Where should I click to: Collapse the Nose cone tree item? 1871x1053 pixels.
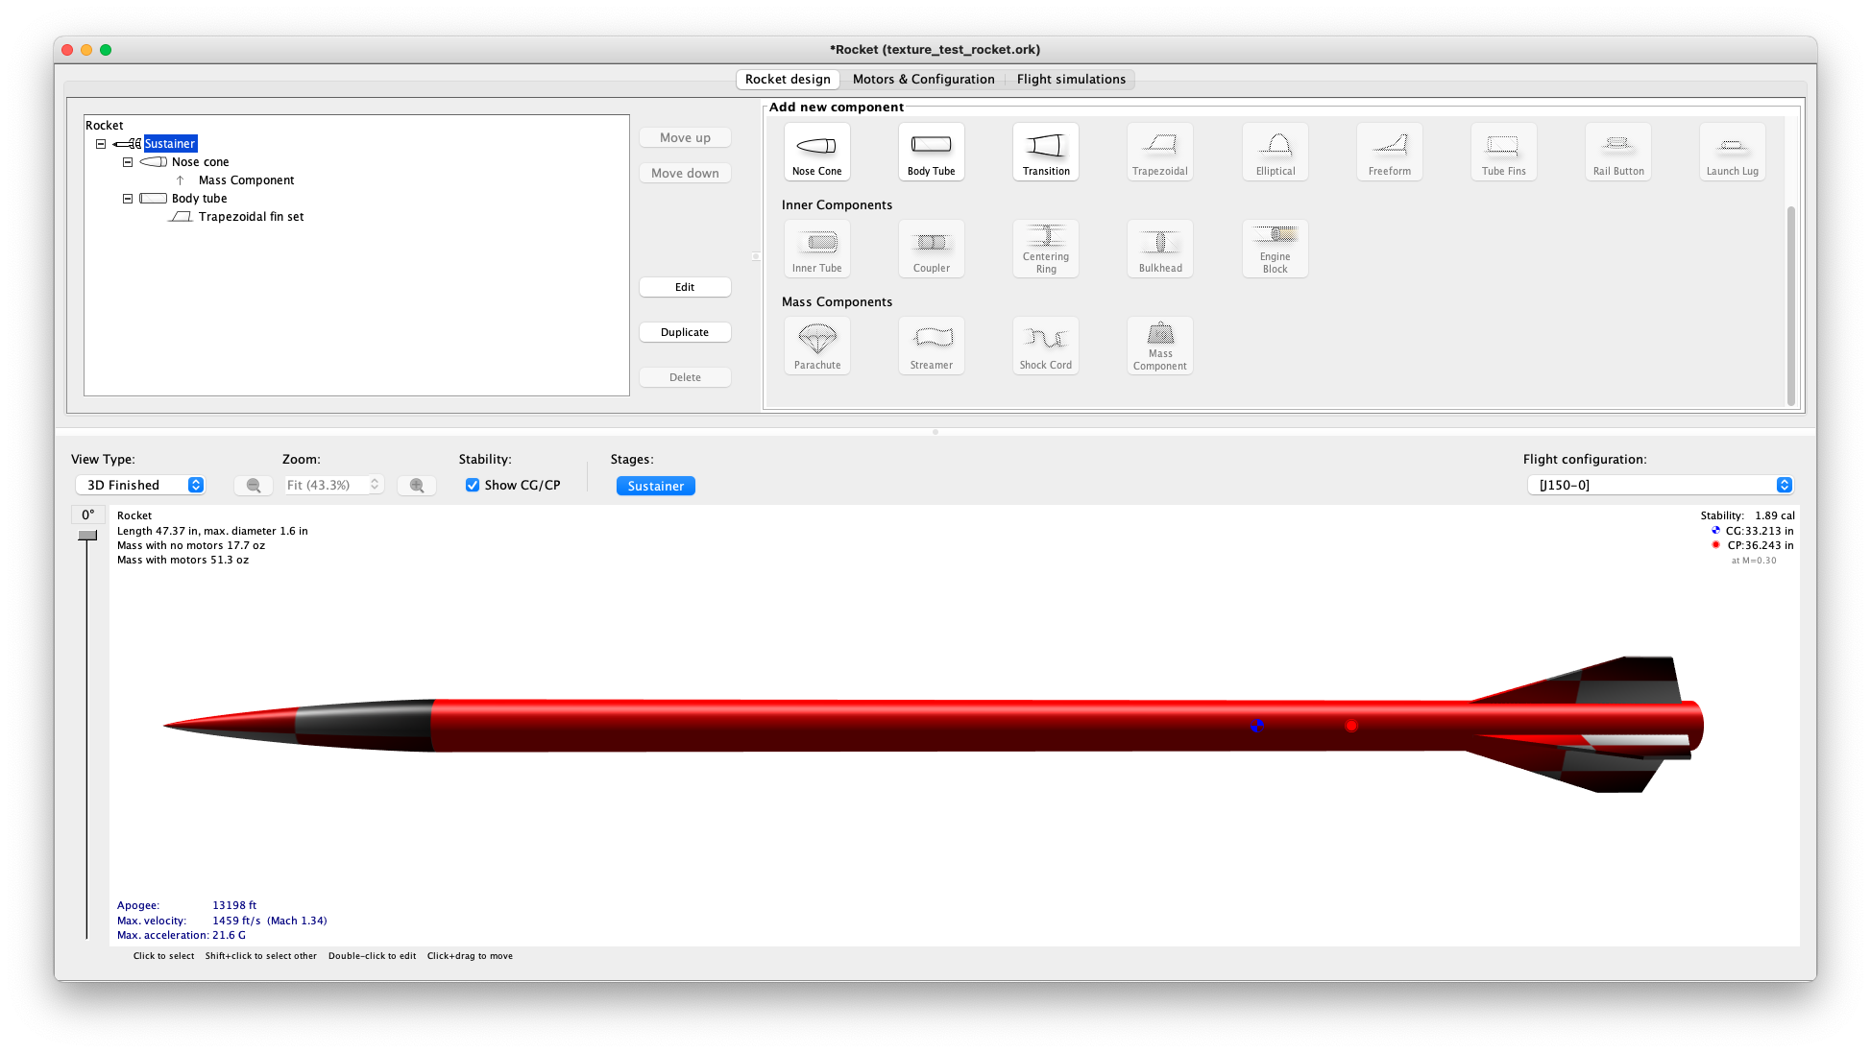click(x=128, y=161)
